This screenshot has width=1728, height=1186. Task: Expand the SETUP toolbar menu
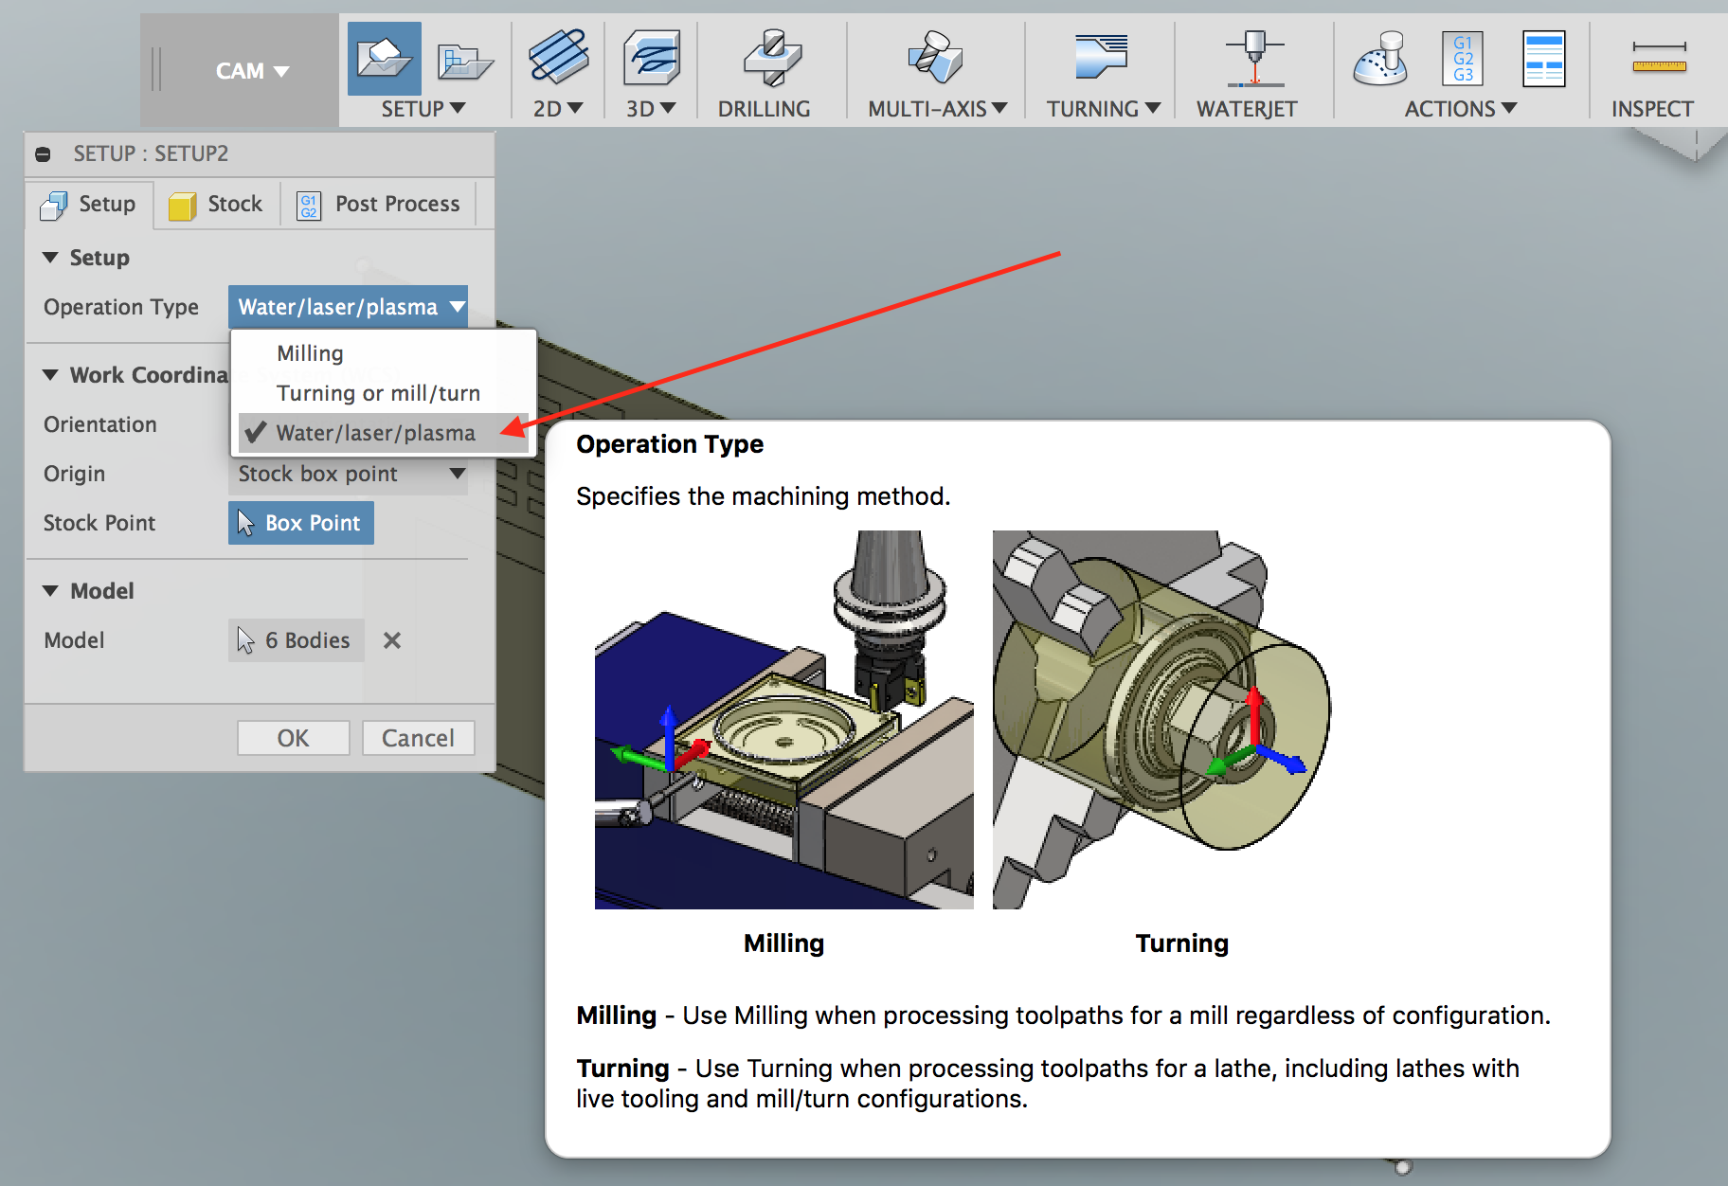tap(423, 109)
